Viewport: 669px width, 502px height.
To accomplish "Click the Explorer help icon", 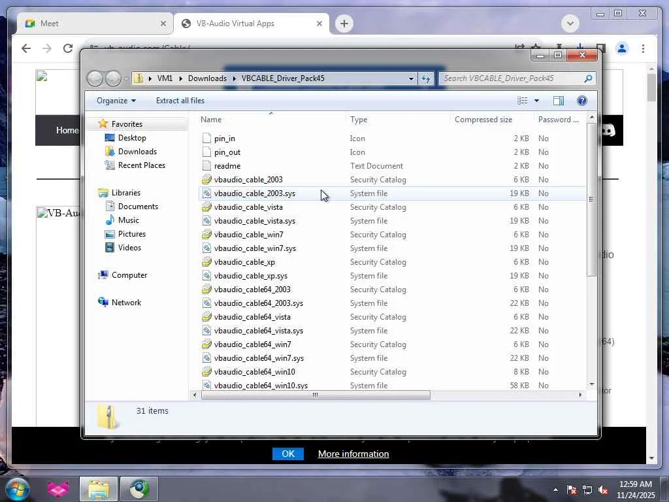I will click(582, 101).
